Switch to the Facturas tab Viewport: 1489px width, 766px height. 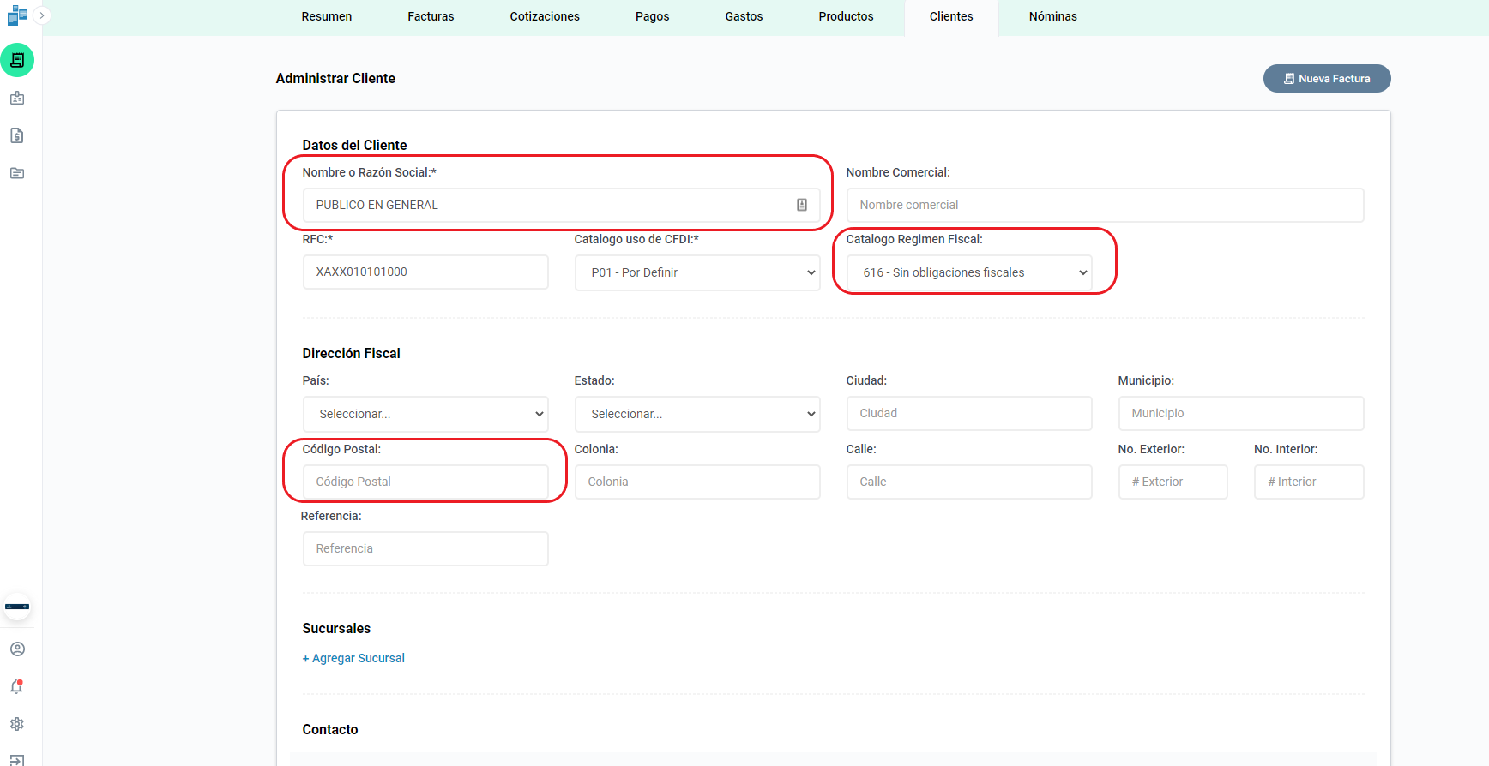(x=431, y=16)
